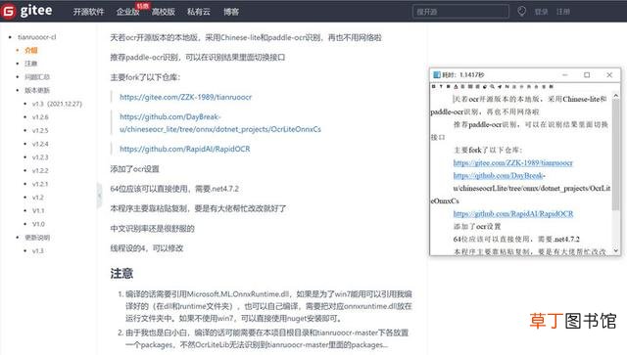
Task: Click the 登录 login link
Action: (541, 12)
